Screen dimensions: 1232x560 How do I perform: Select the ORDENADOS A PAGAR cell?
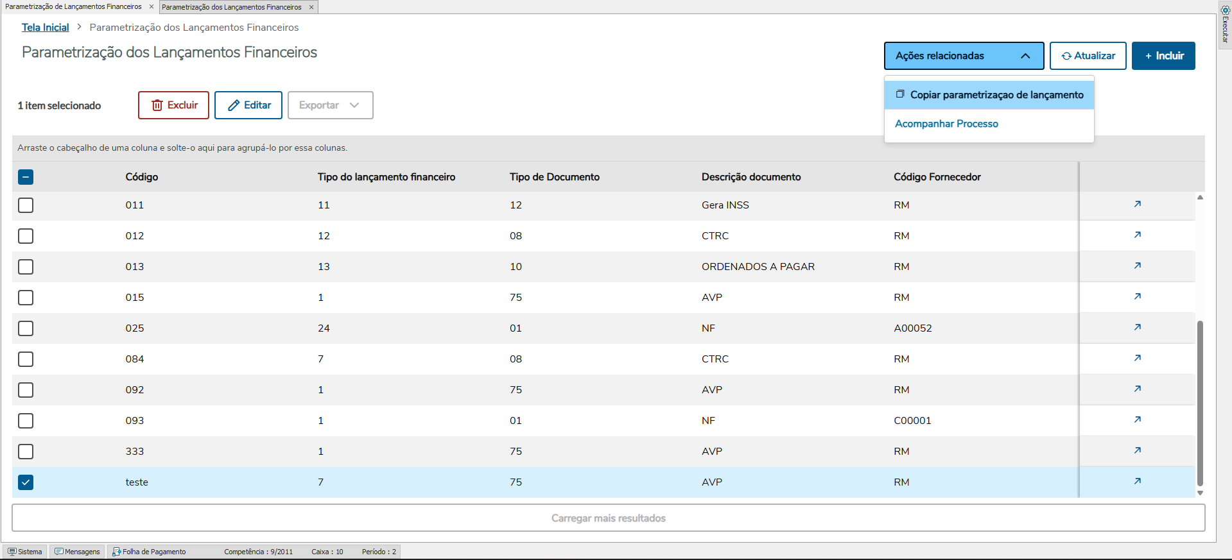tap(758, 267)
